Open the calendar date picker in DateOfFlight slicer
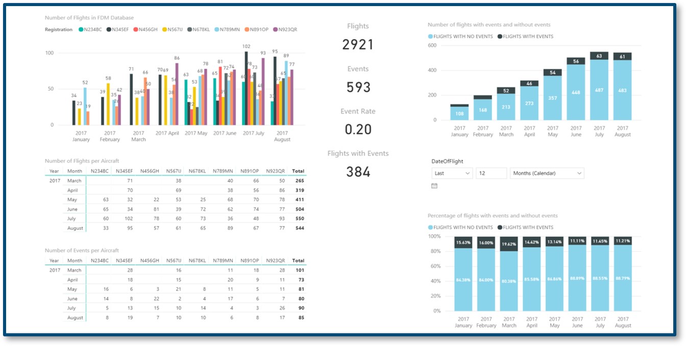Screen dimensions: 686x346 [433, 185]
